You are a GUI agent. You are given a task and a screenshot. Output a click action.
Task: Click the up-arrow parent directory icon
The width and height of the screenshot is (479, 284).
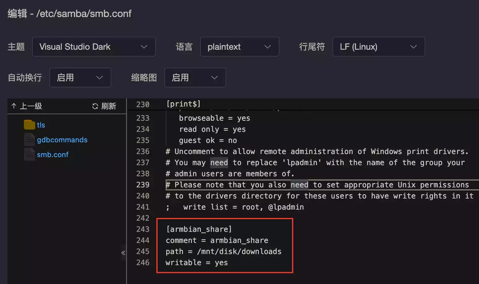pyautogui.click(x=14, y=106)
